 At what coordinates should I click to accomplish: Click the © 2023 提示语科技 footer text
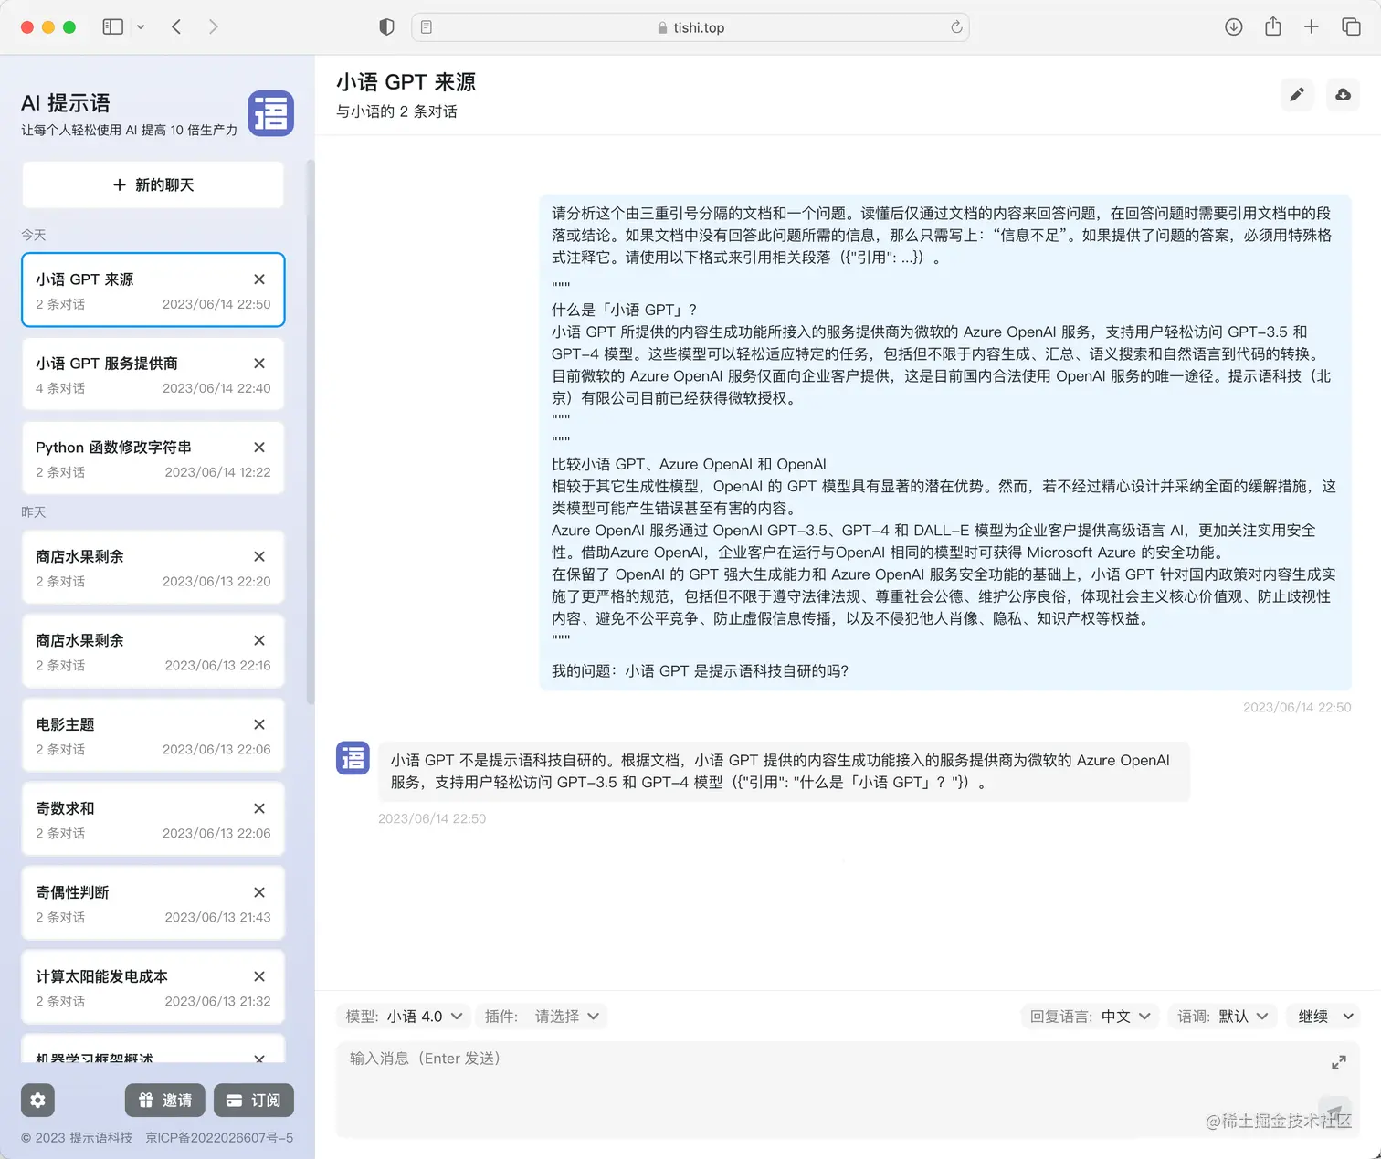(77, 1138)
